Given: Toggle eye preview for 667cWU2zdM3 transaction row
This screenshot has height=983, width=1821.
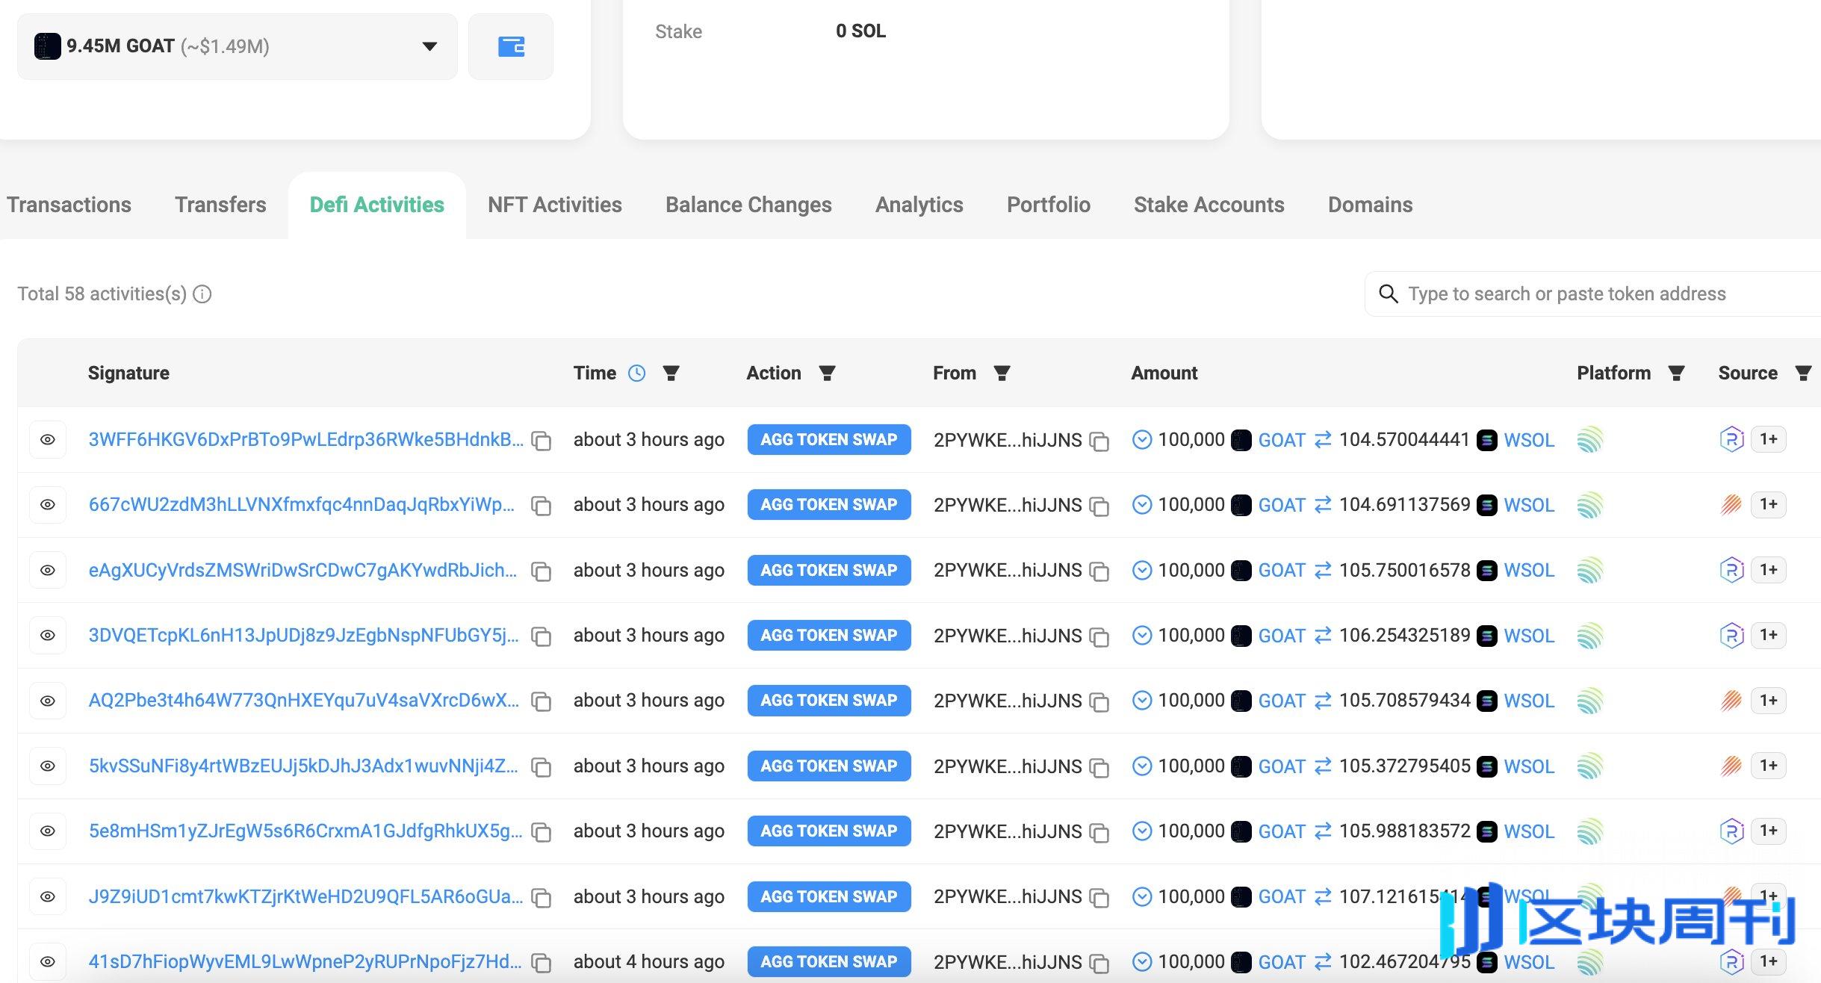Looking at the screenshot, I should click(x=48, y=504).
